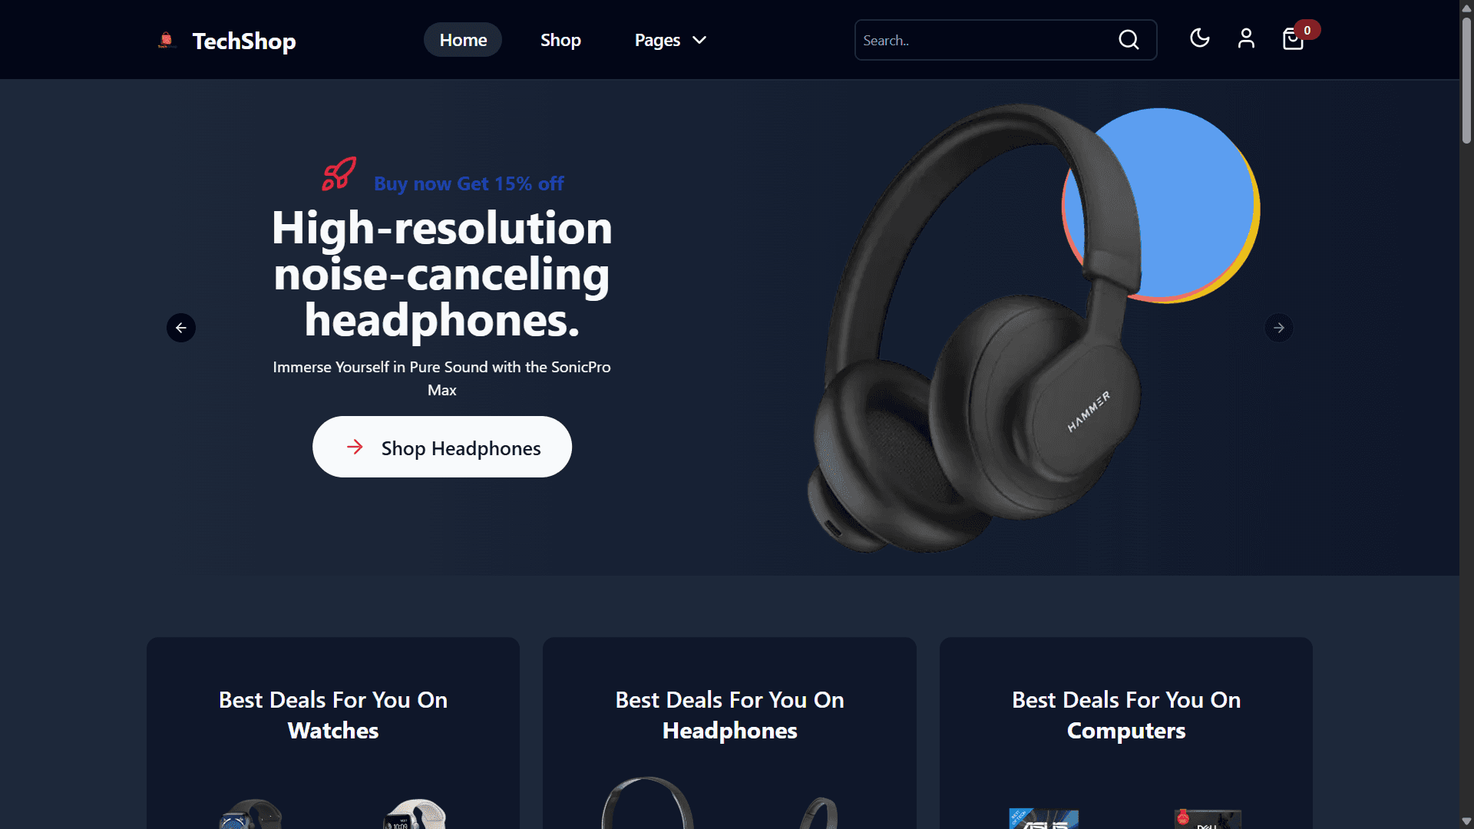Click the TechShop logo icon
1474x829 pixels.
pos(167,40)
